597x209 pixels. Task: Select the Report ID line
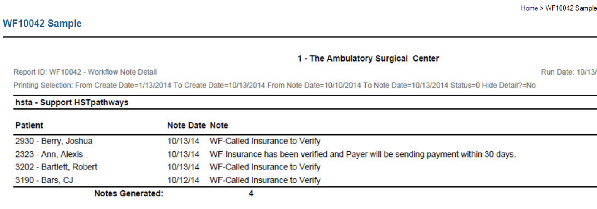85,72
